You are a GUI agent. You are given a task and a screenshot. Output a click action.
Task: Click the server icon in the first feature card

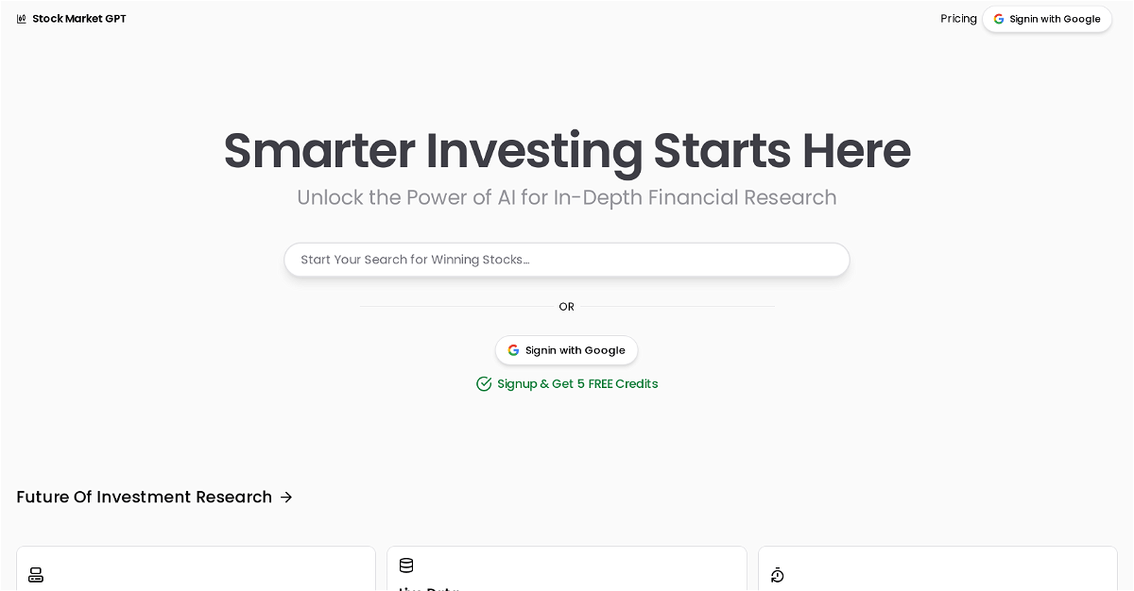36,575
